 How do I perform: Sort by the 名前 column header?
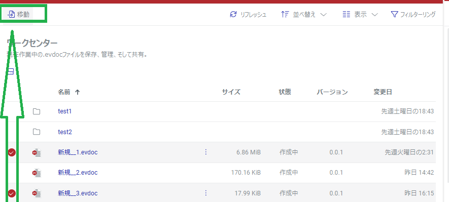click(64, 92)
